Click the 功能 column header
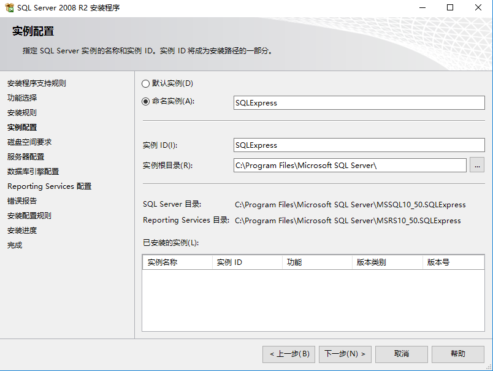The image size is (493, 371). (x=317, y=262)
